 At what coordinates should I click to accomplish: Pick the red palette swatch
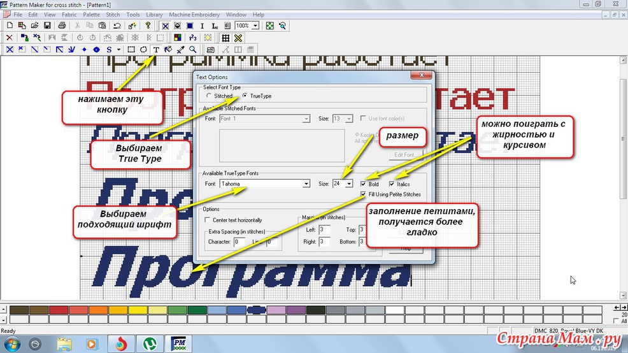(x=59, y=310)
